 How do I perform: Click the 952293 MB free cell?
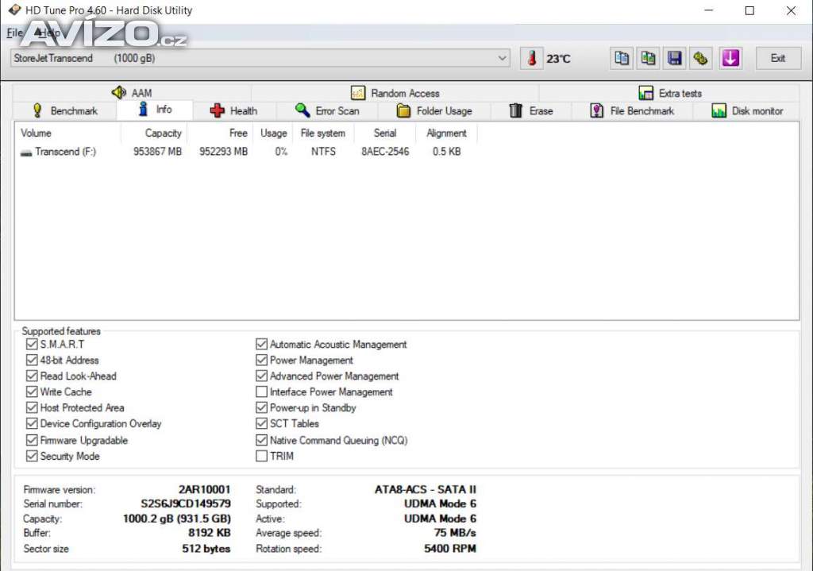pyautogui.click(x=223, y=152)
